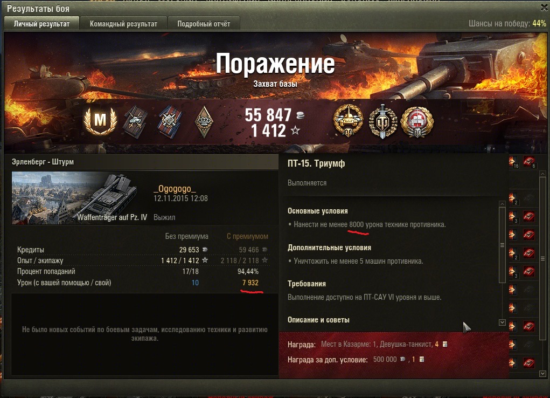
Task: Select the Личный результат tab
Action: click(41, 24)
